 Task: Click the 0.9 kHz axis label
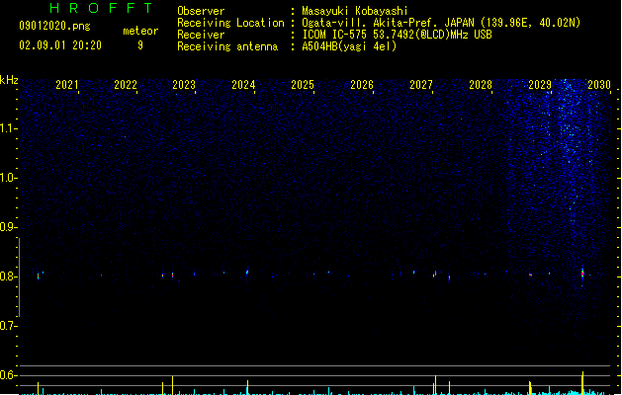click(x=8, y=227)
